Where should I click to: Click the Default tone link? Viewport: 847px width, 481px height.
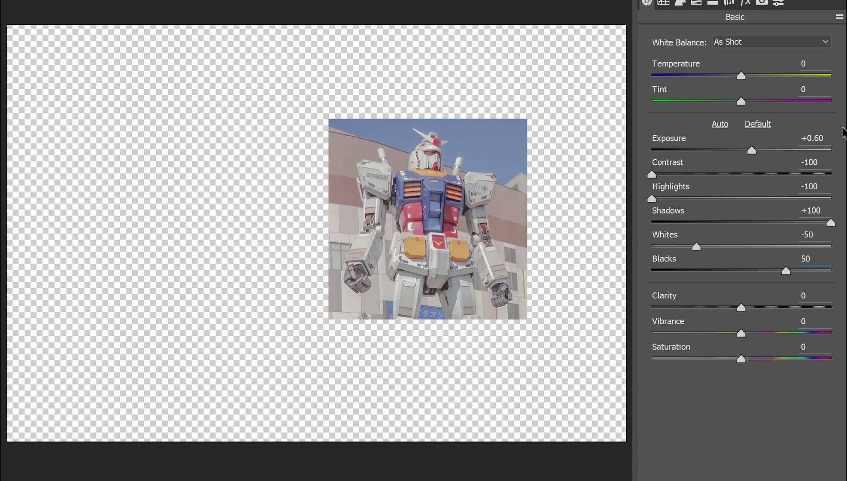[x=757, y=124]
